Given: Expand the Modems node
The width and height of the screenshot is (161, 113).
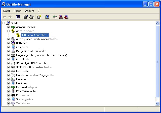Looking at the screenshot, I should (8, 79).
